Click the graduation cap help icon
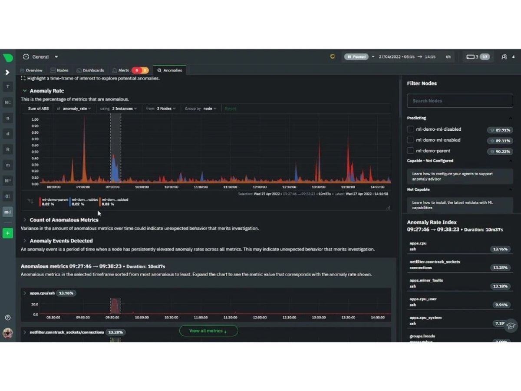The height and width of the screenshot is (391, 521). [511, 325]
